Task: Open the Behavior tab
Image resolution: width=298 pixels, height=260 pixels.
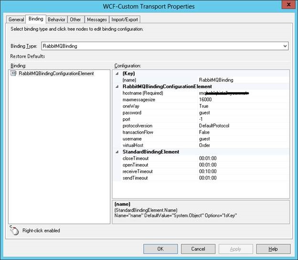Action: click(x=56, y=20)
